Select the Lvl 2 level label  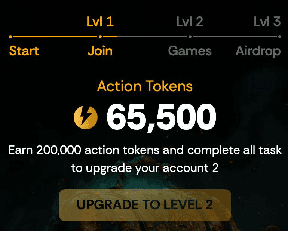point(190,21)
